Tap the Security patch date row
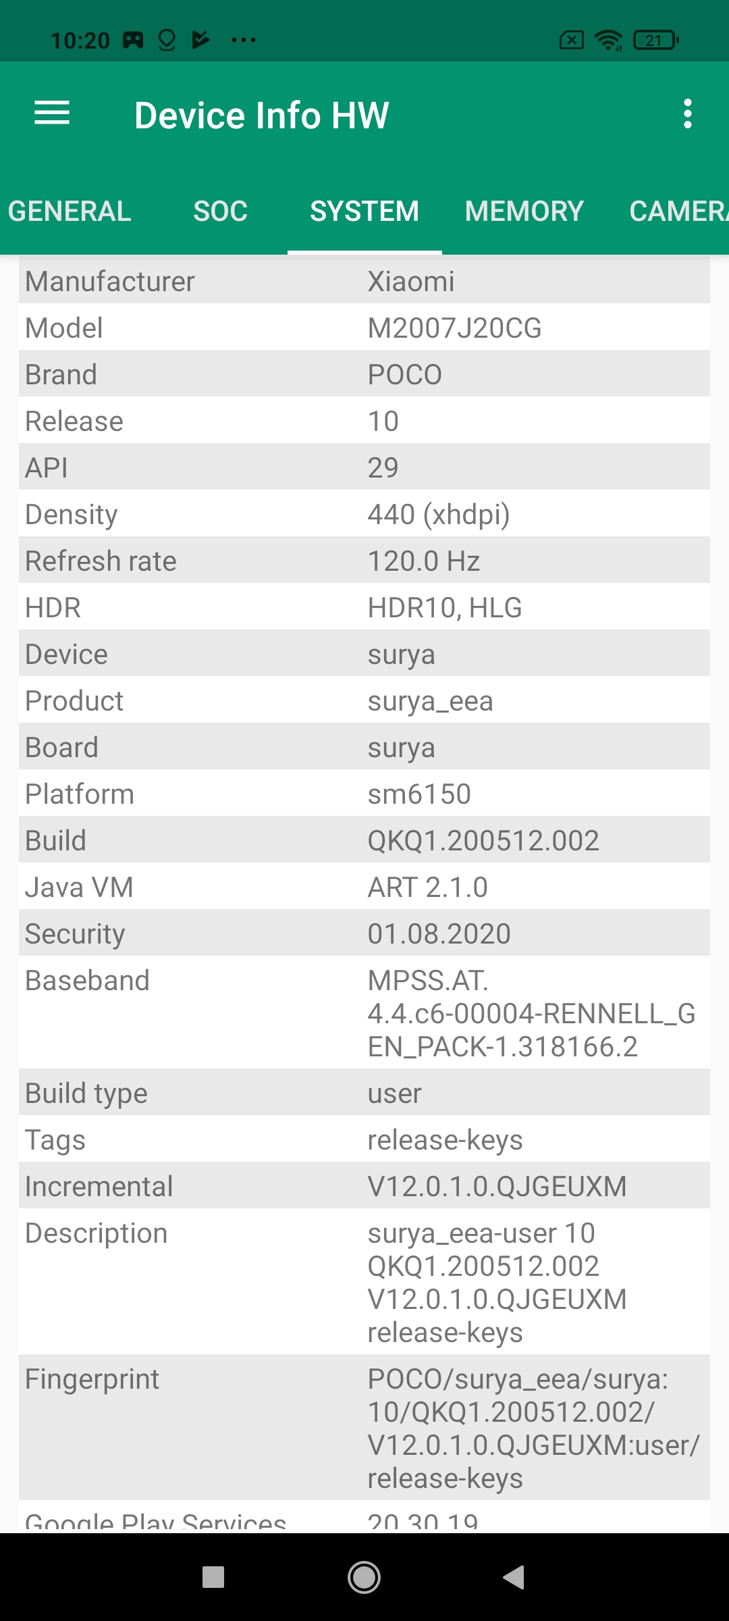This screenshot has width=729, height=1621. pos(364,934)
